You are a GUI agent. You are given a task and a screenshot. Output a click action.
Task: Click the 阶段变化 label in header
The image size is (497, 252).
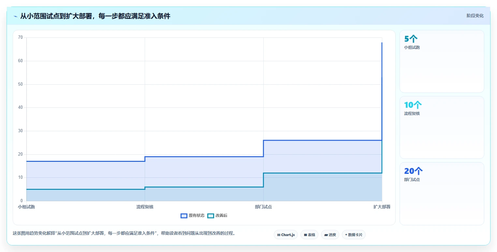[x=475, y=16]
